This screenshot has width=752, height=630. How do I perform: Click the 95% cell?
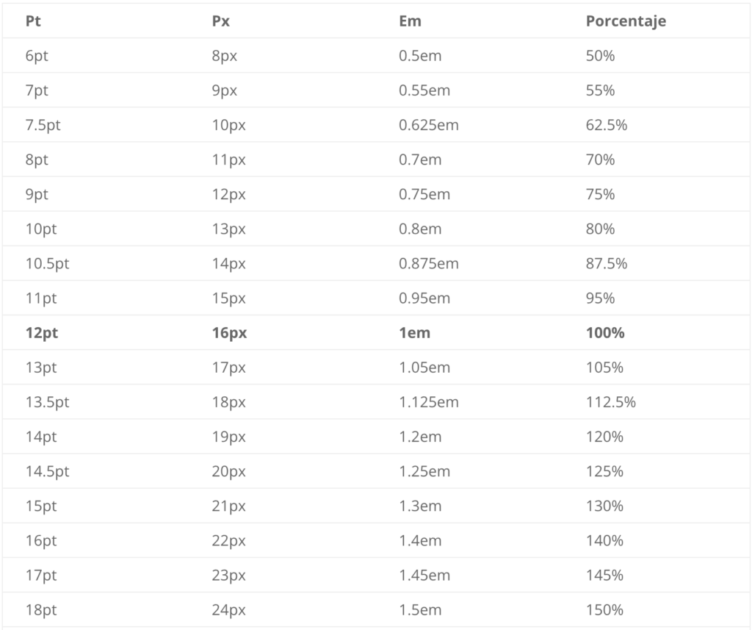click(600, 298)
